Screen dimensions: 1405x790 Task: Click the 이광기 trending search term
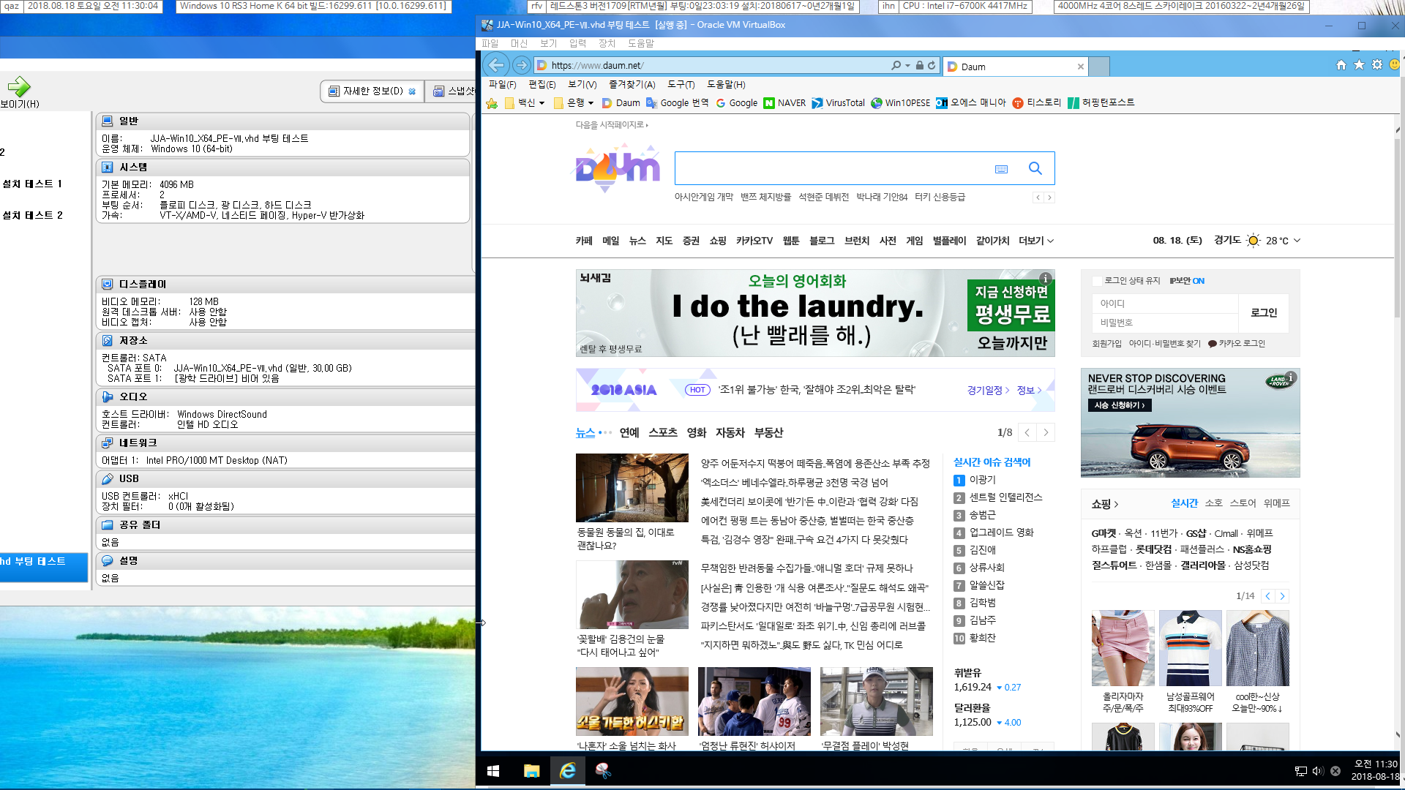(982, 480)
